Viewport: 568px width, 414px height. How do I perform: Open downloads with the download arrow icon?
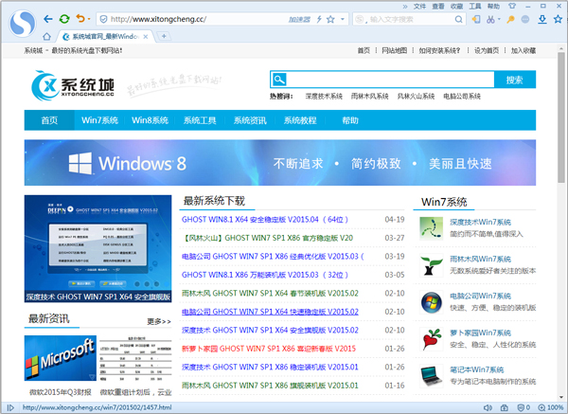pos(541,19)
